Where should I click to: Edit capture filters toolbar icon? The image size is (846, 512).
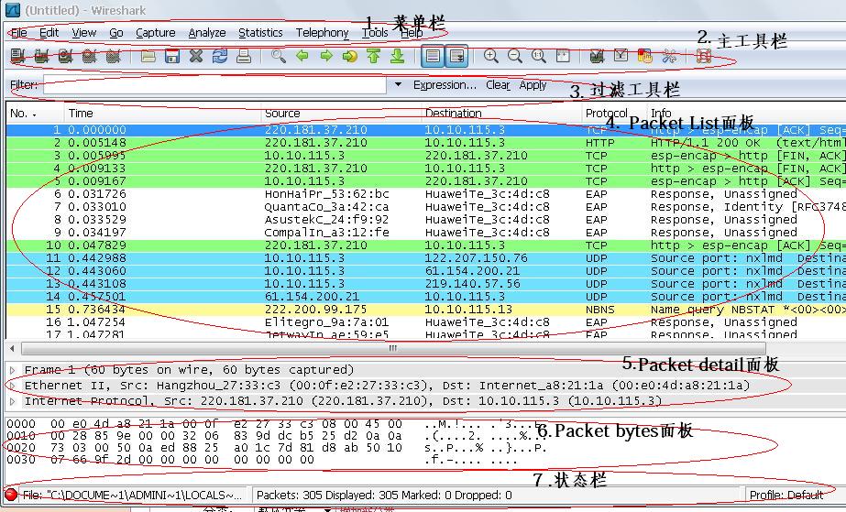click(x=597, y=56)
